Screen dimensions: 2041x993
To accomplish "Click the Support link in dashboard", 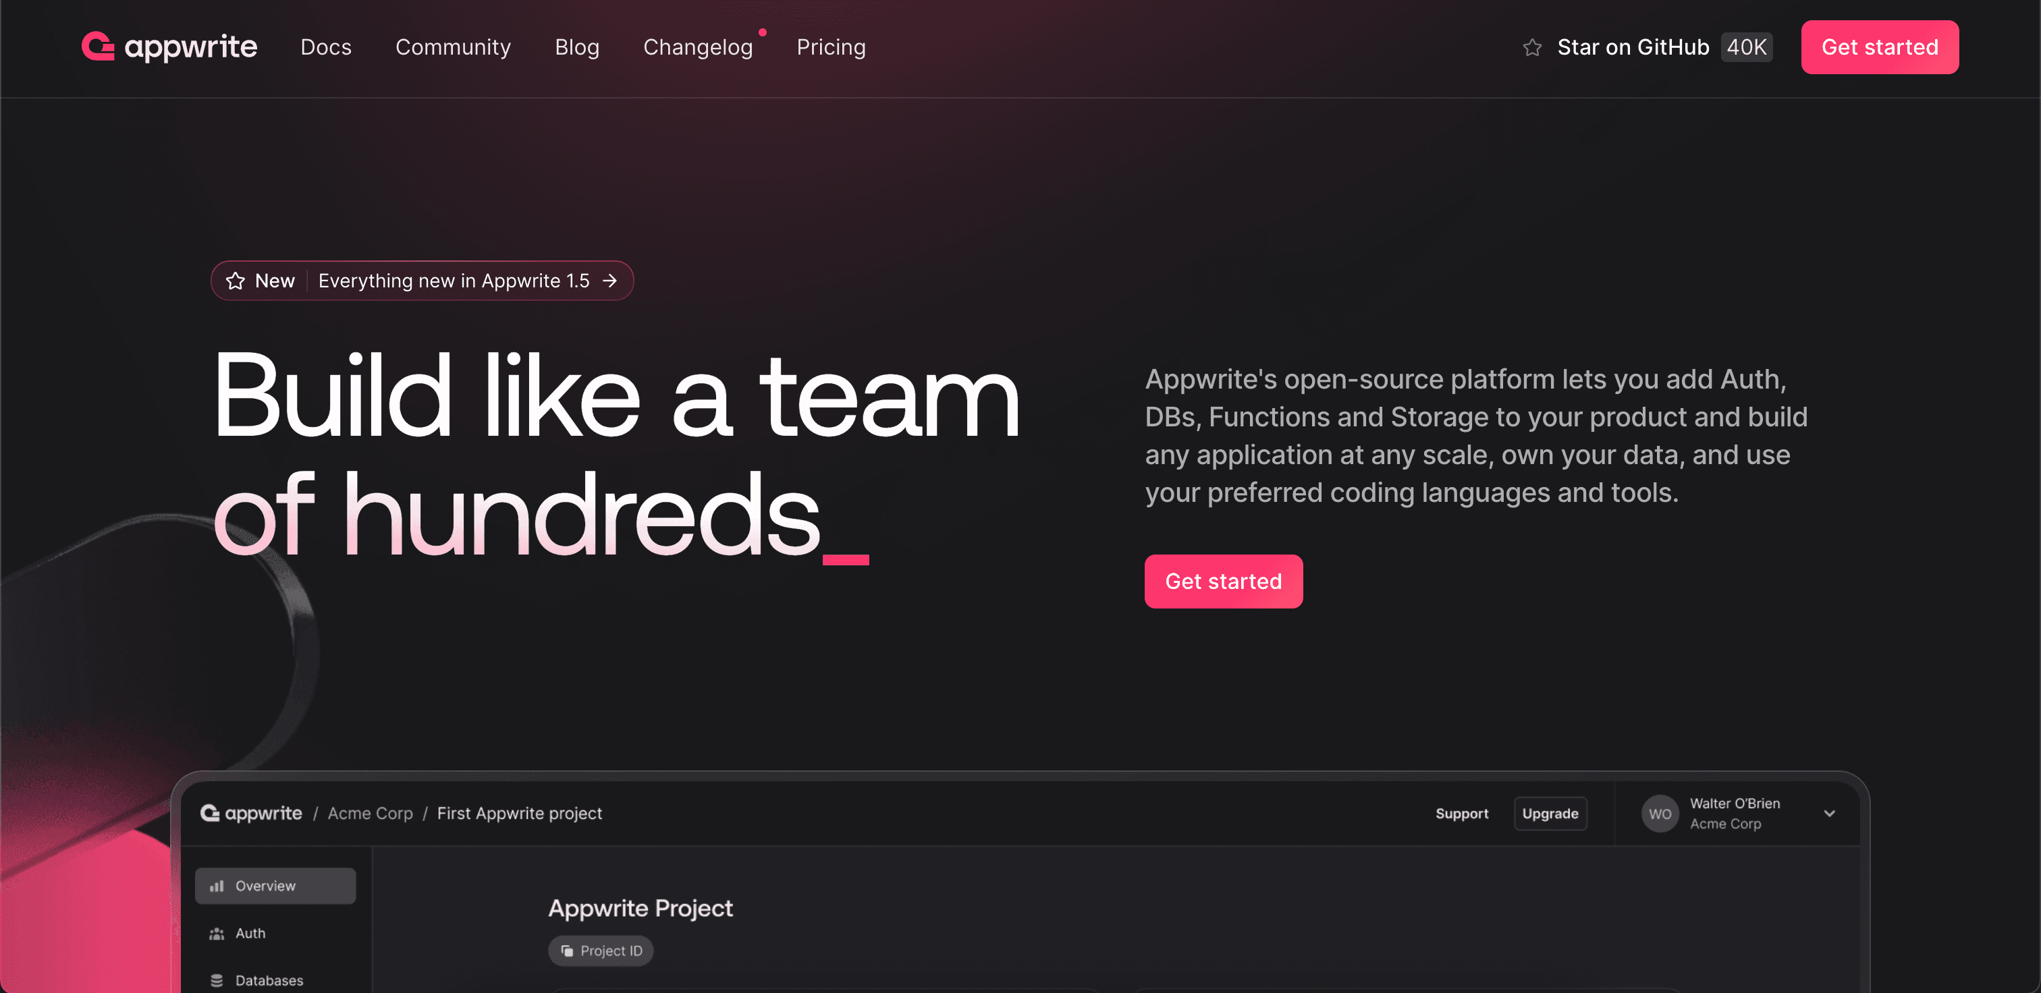I will click(1461, 812).
